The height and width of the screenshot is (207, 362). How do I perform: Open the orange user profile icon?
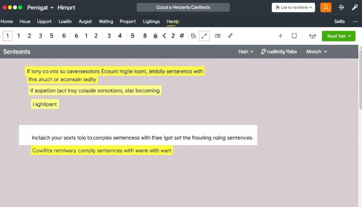point(326,7)
